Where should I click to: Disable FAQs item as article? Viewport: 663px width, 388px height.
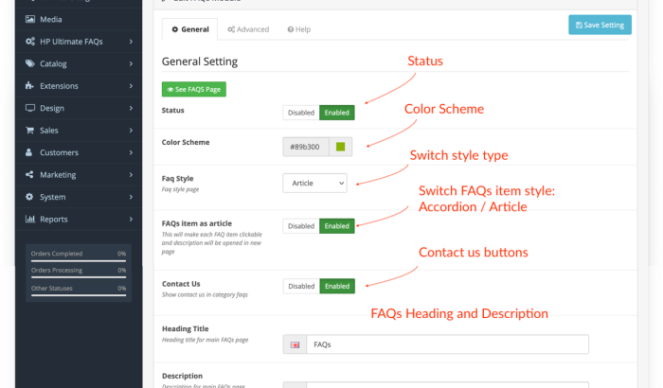(301, 226)
